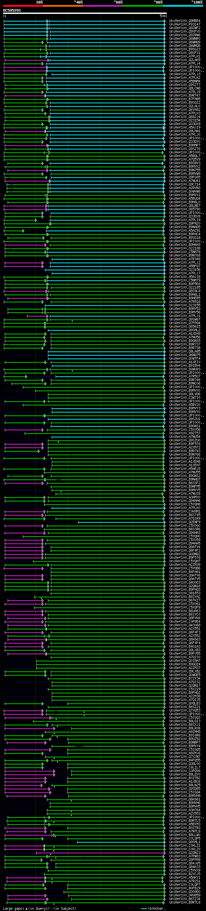Select the UniRef100_B8LRX6 label

tap(185, 728)
